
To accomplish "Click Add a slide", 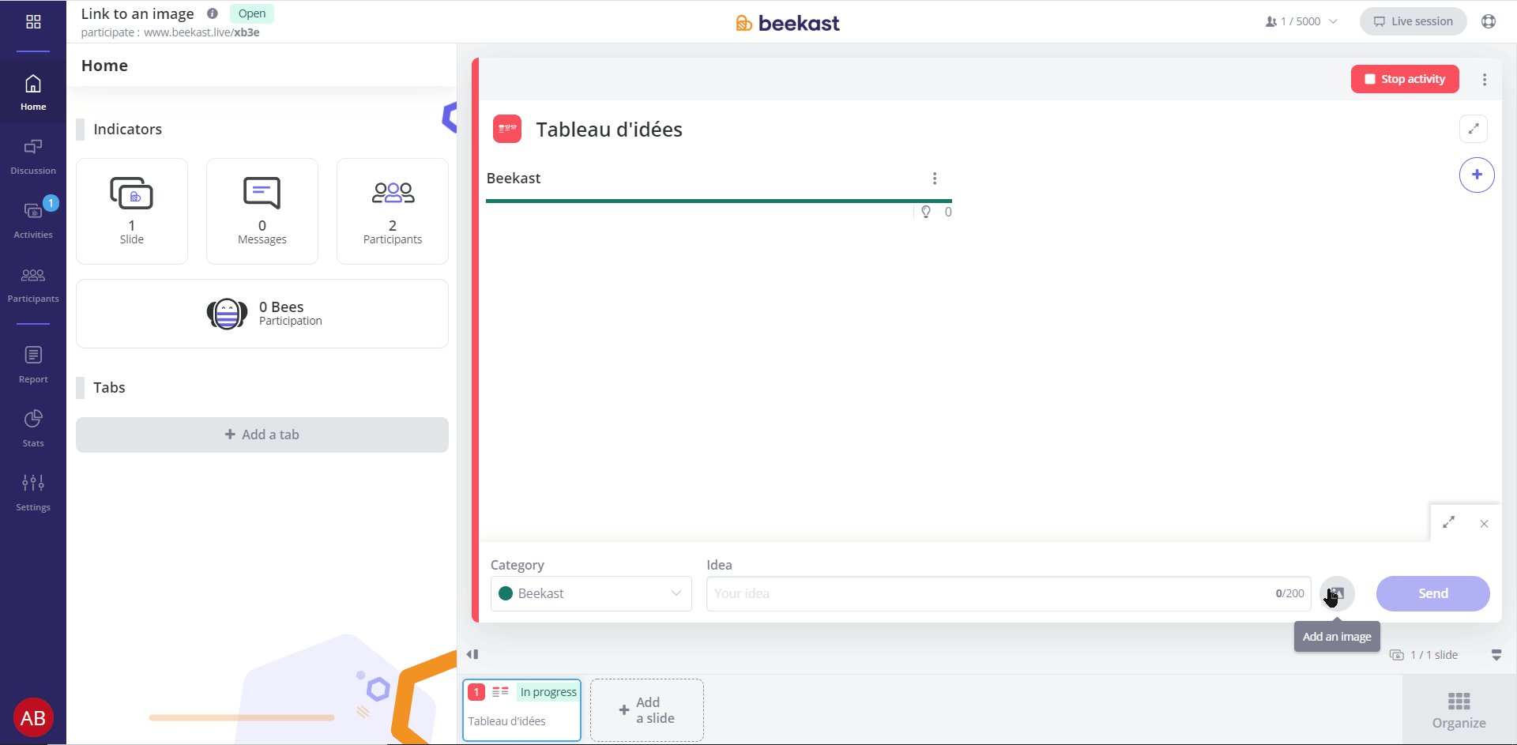I will [x=647, y=710].
